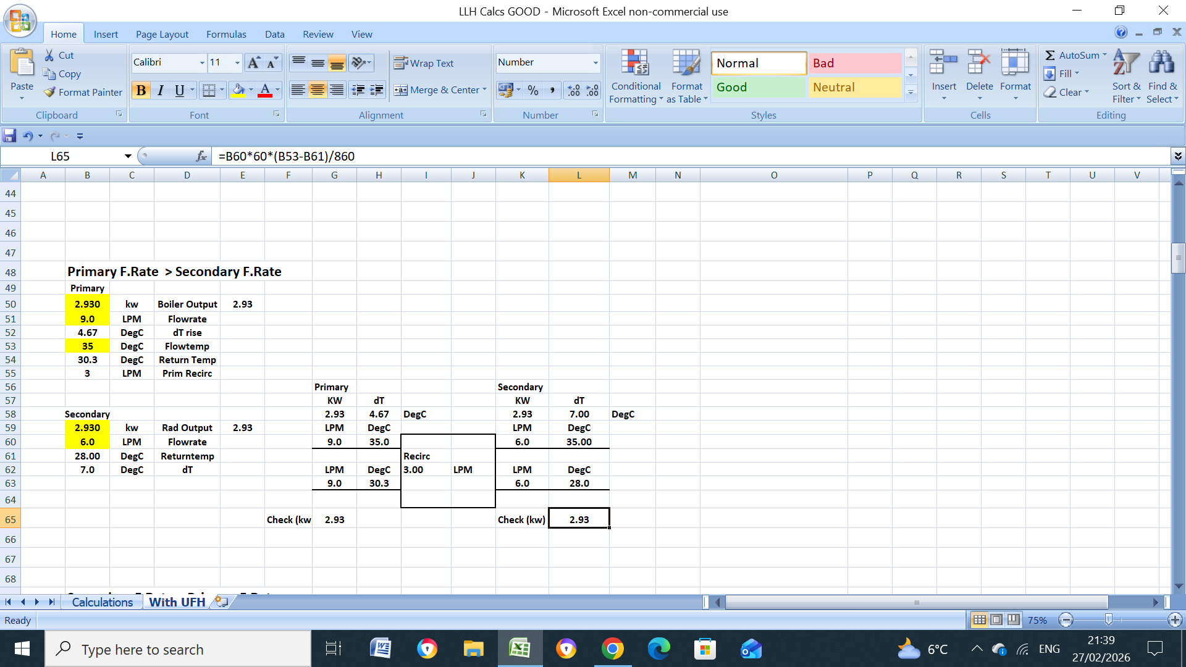Toggle Italic formatting button
Image resolution: width=1186 pixels, height=667 pixels.
point(161,90)
